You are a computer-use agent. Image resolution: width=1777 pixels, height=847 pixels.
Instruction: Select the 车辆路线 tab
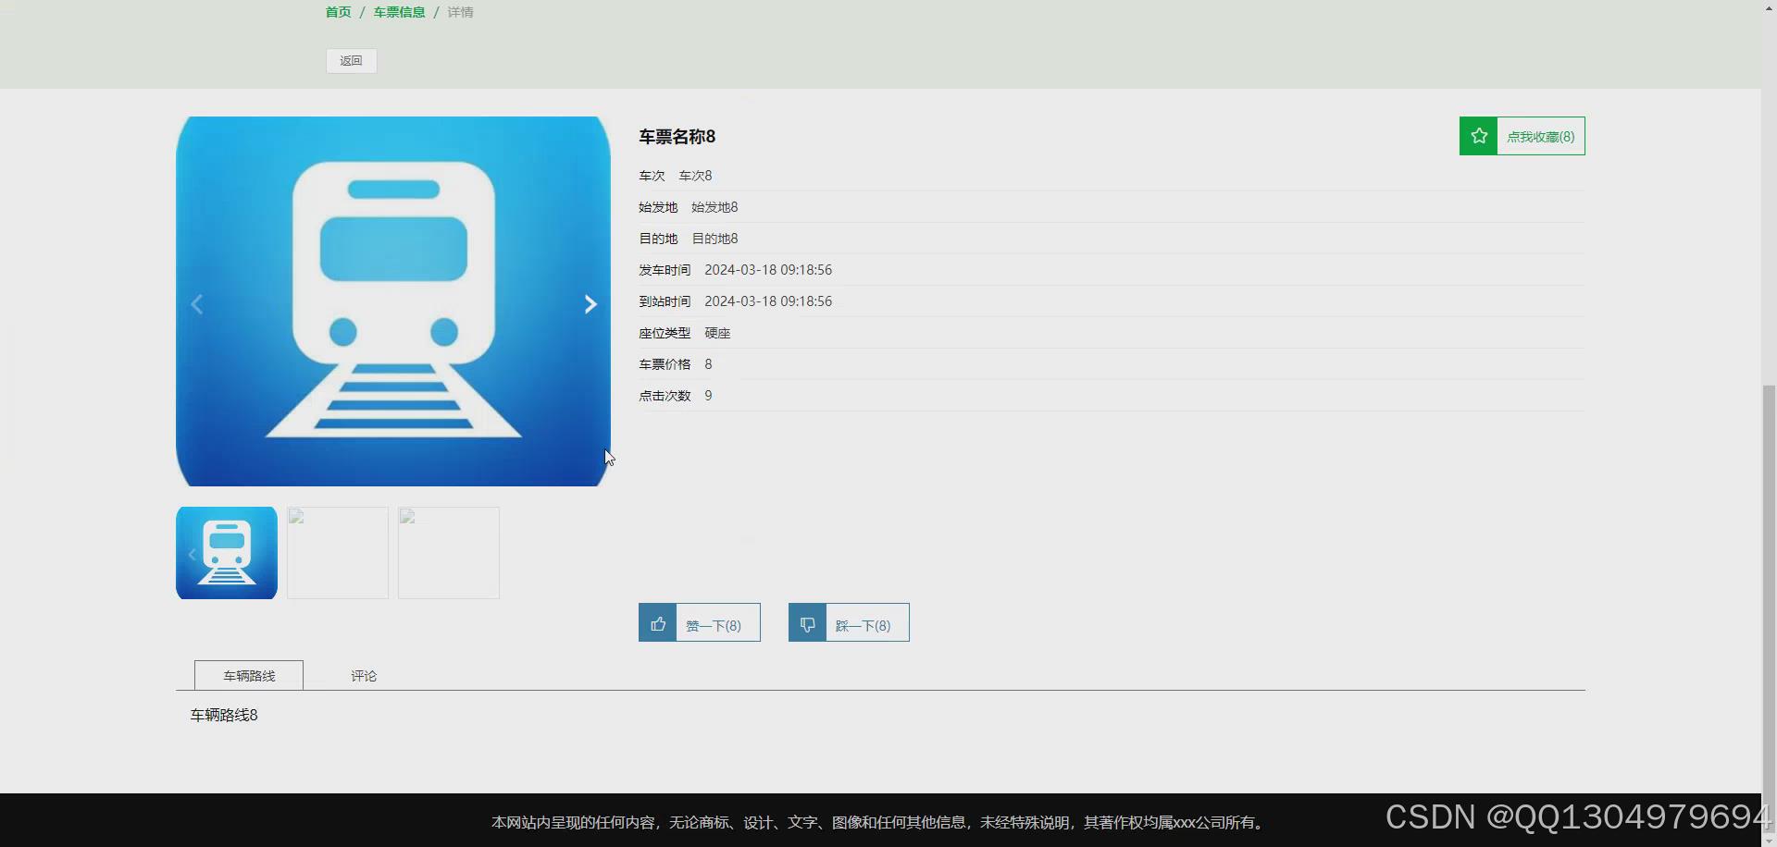coord(249,675)
